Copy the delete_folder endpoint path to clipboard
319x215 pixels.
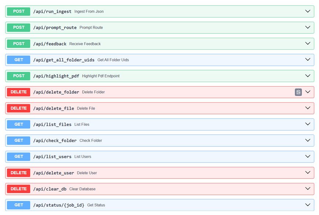pyautogui.click(x=298, y=92)
